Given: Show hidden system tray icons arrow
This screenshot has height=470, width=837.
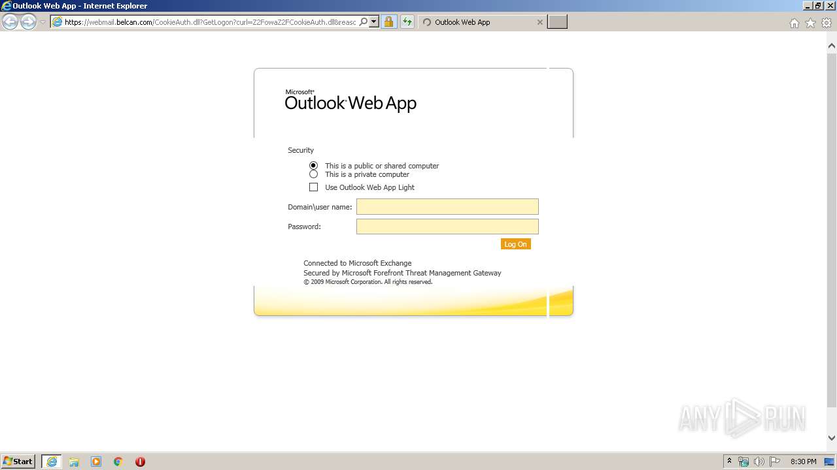Looking at the screenshot, I should [729, 462].
